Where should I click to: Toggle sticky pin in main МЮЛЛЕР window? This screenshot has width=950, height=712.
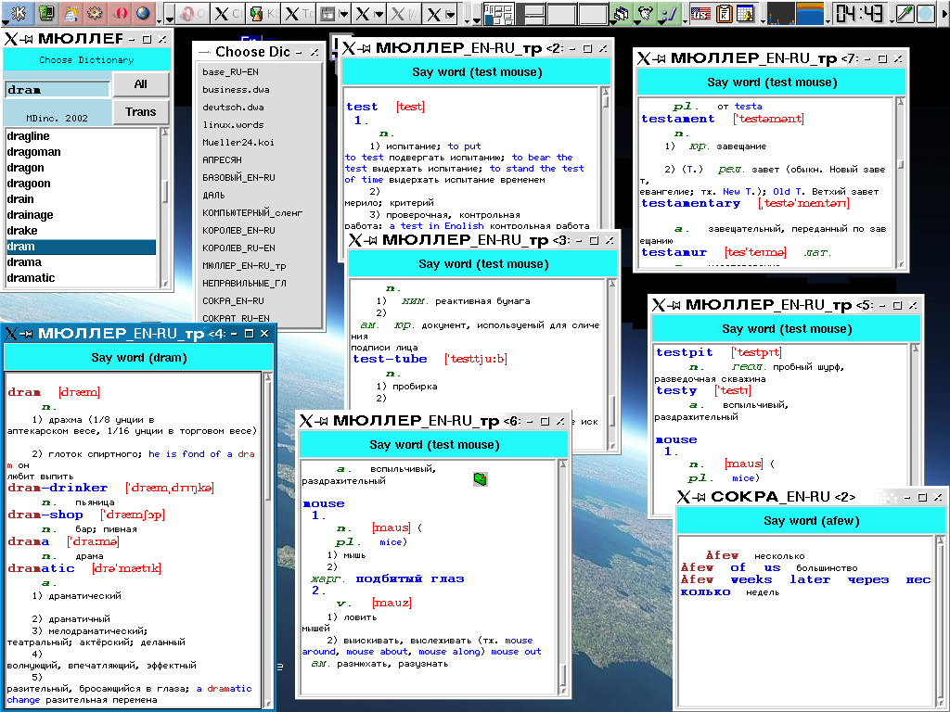27,39
